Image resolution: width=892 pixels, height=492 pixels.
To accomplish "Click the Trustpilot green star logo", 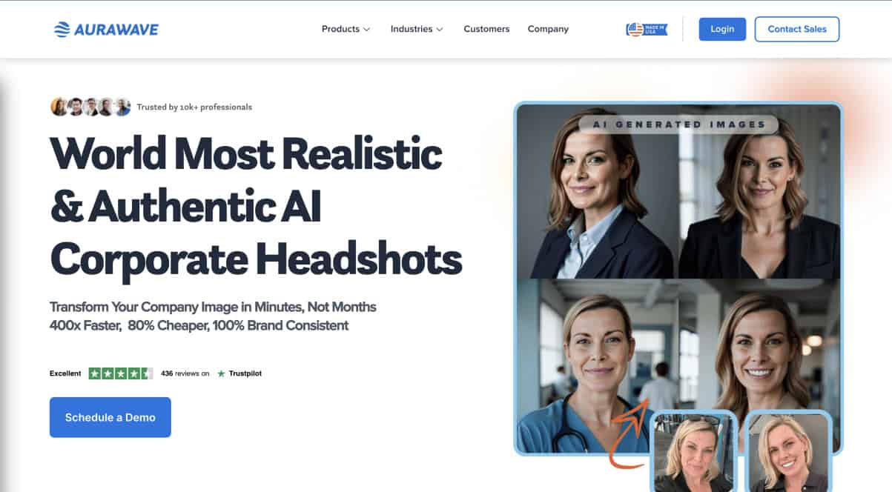I will tap(221, 373).
